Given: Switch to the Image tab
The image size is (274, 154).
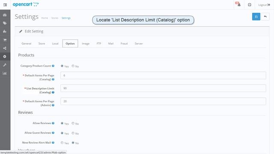Looking at the screenshot, I should (x=86, y=44).
